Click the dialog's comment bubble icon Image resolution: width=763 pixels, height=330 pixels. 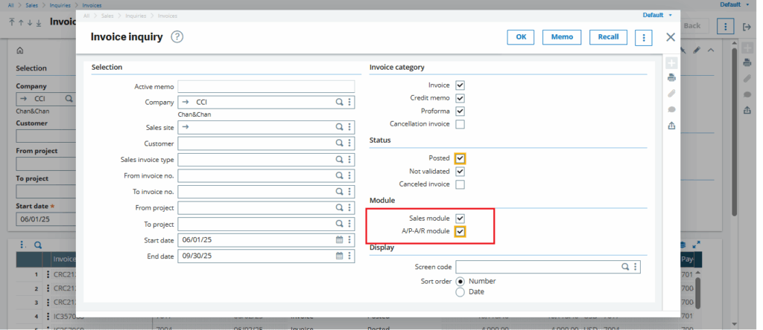pyautogui.click(x=671, y=110)
